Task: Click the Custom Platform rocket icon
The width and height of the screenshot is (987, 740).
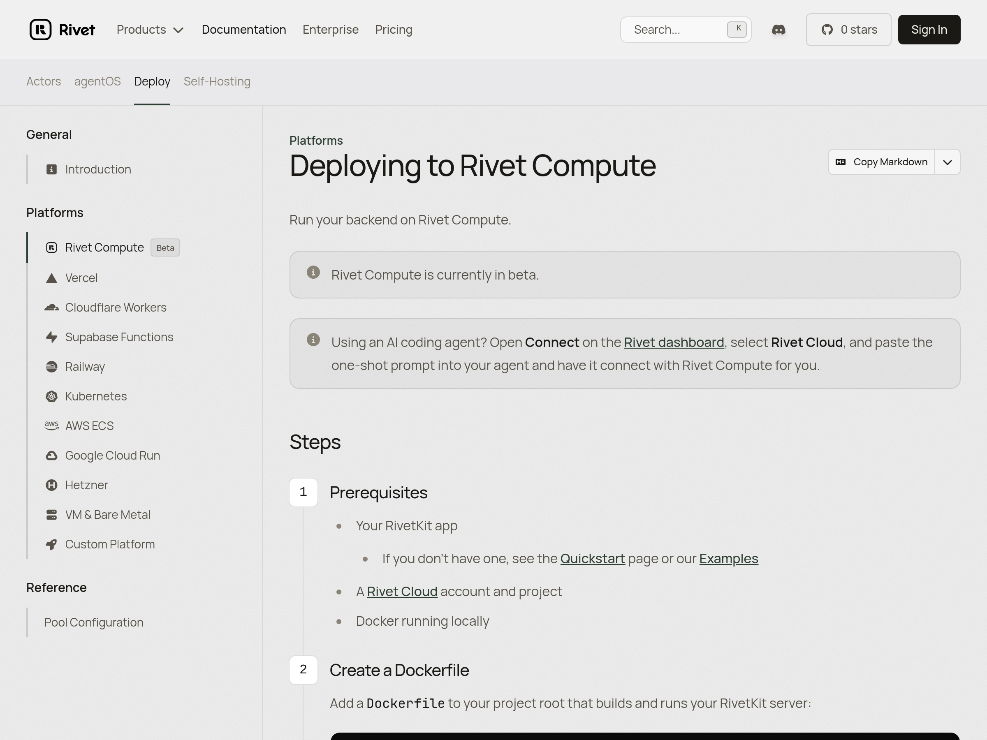Action: (51, 544)
